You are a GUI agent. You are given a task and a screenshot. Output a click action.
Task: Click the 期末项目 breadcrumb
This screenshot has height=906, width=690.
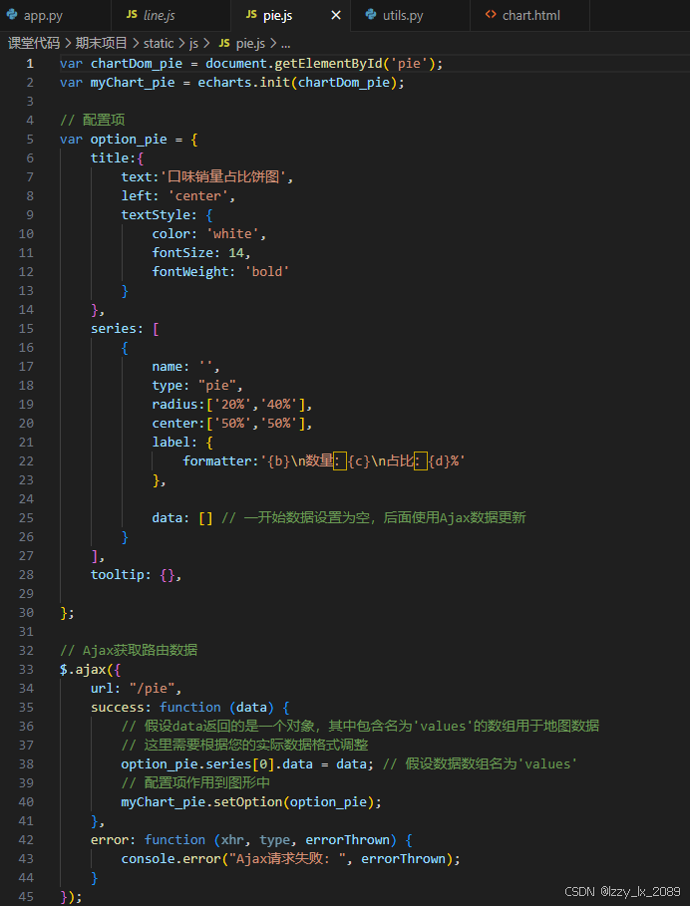tap(101, 43)
